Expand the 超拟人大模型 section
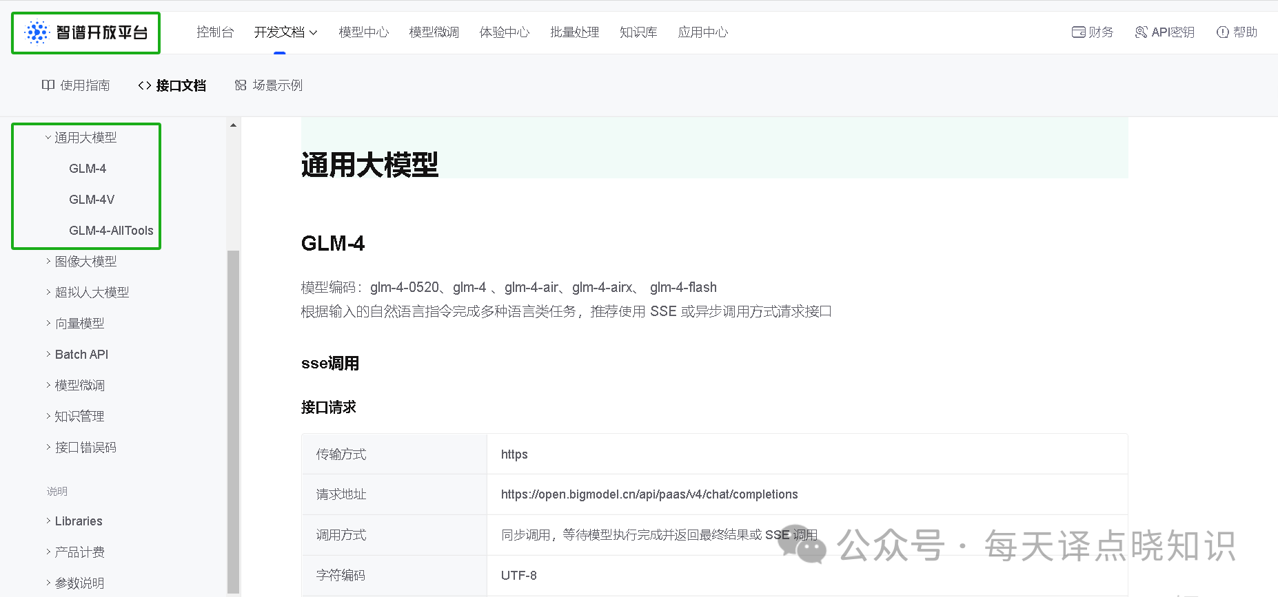1278x597 pixels. pos(48,293)
